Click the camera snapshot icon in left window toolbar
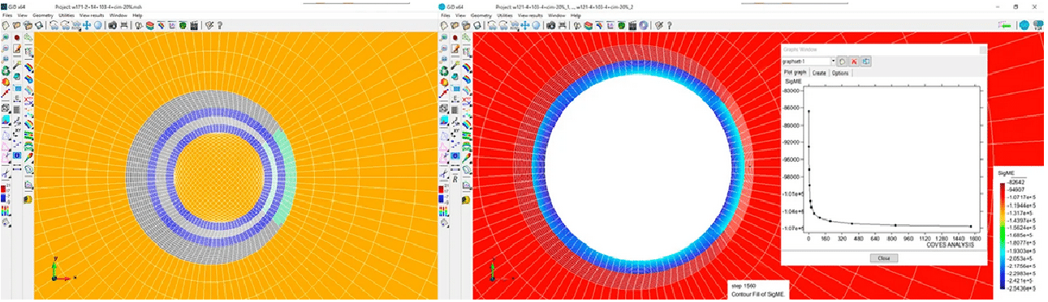Viewport: 1048px width, 302px height. 113,25
